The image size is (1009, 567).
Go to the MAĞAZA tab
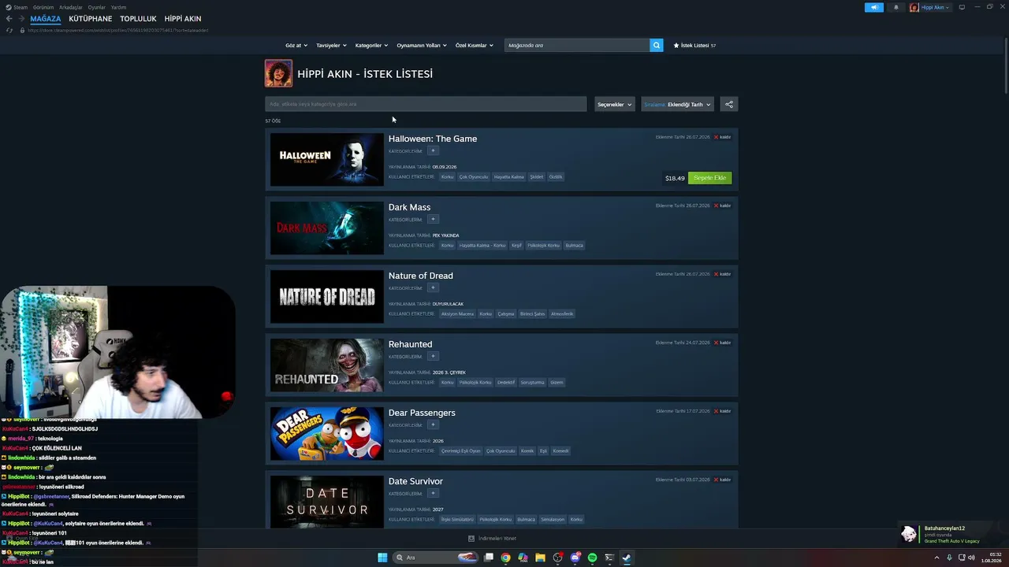[x=46, y=18]
